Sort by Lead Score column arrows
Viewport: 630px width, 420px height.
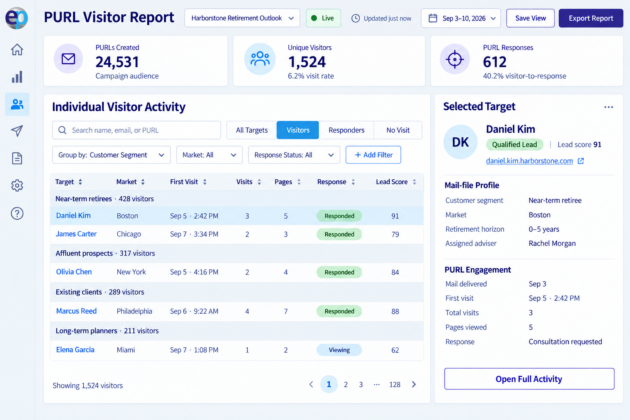414,182
